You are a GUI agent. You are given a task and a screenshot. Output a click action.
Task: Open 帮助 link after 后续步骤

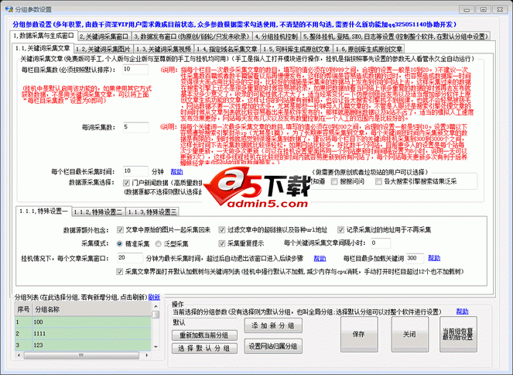pyautogui.click(x=320, y=259)
